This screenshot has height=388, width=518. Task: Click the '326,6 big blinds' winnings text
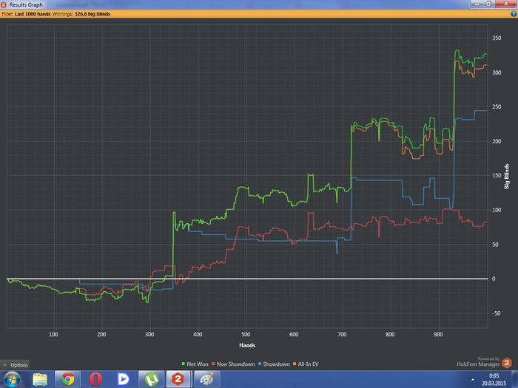[x=92, y=14]
